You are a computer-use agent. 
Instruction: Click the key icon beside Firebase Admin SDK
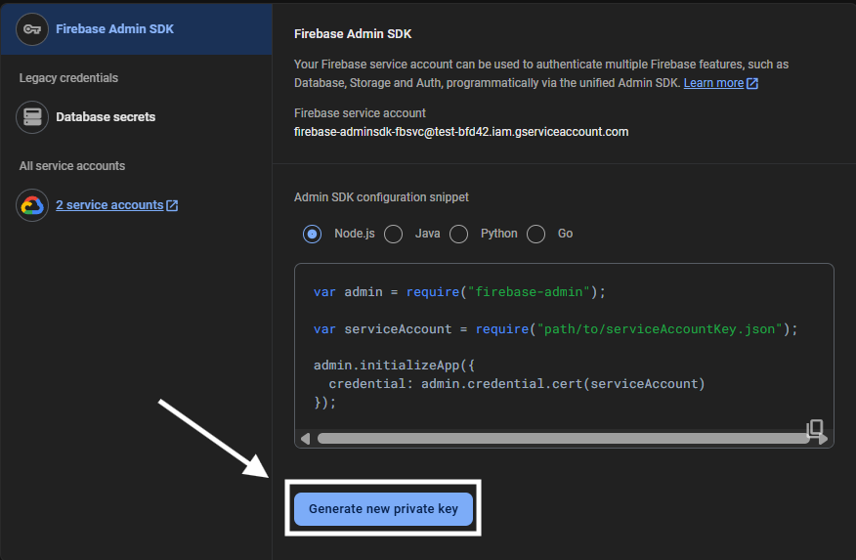coord(32,28)
